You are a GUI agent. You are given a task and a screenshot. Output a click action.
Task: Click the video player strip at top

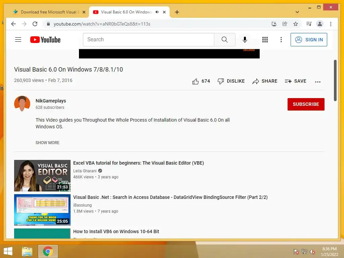169,54
